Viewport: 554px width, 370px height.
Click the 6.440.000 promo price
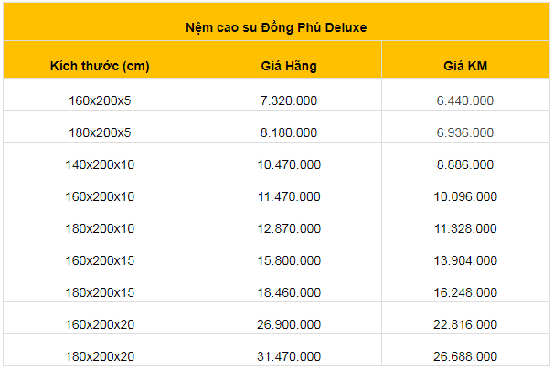[x=465, y=100]
